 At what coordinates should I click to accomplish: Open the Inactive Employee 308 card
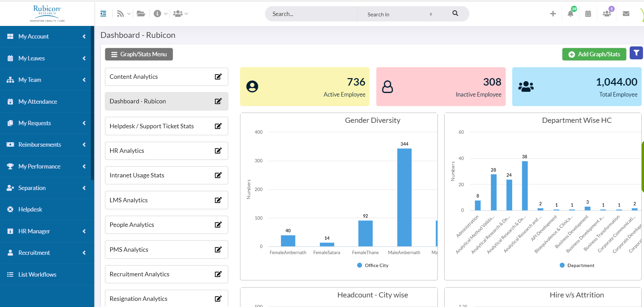[x=441, y=87]
